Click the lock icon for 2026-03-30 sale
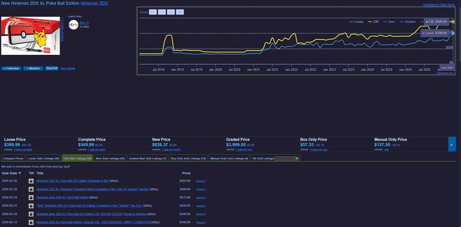 coord(31,181)
